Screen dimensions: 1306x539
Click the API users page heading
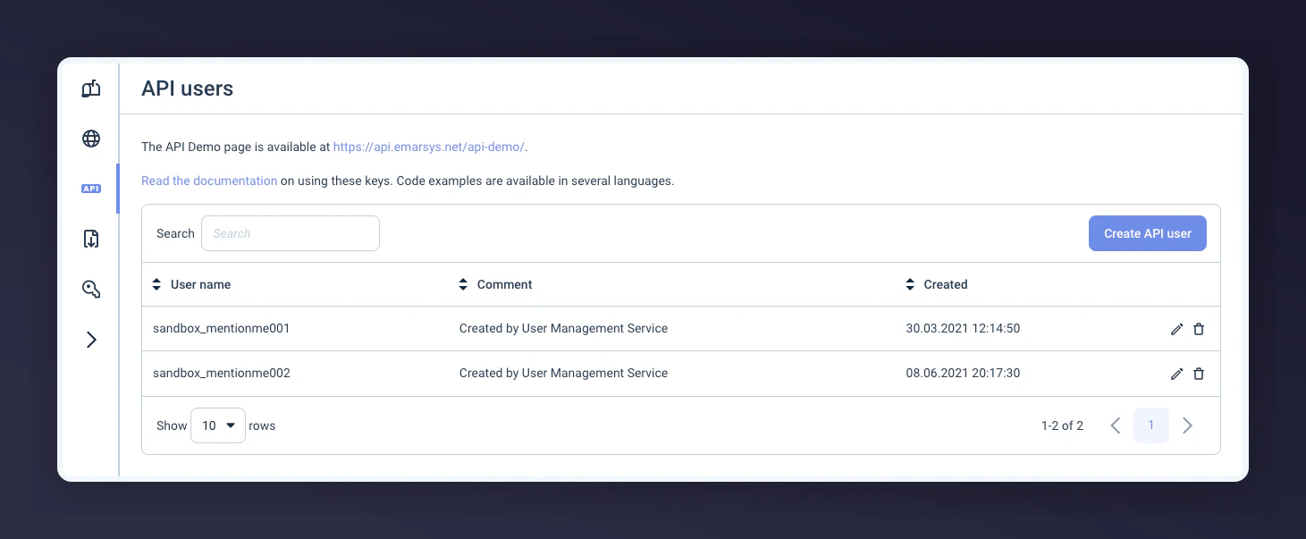coord(188,88)
